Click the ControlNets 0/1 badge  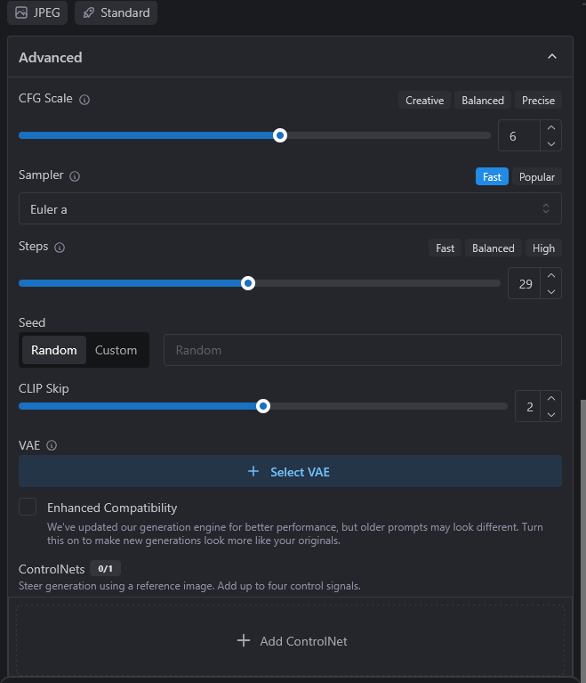(105, 568)
